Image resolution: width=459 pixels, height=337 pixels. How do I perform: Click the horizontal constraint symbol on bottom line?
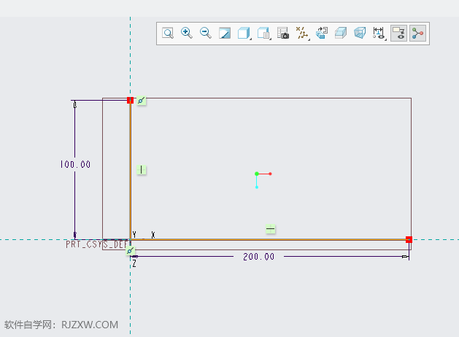[x=271, y=229]
